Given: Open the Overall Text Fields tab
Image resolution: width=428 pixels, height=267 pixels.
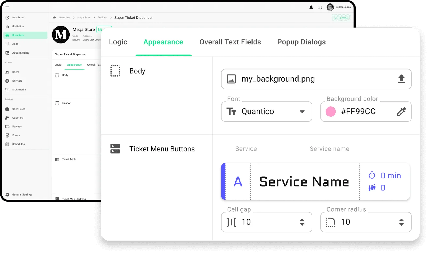Looking at the screenshot, I should (230, 42).
